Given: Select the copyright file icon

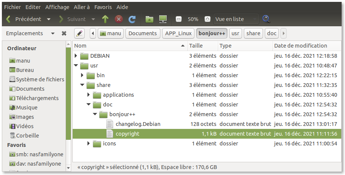Looking at the screenshot, I should click(x=110, y=134).
